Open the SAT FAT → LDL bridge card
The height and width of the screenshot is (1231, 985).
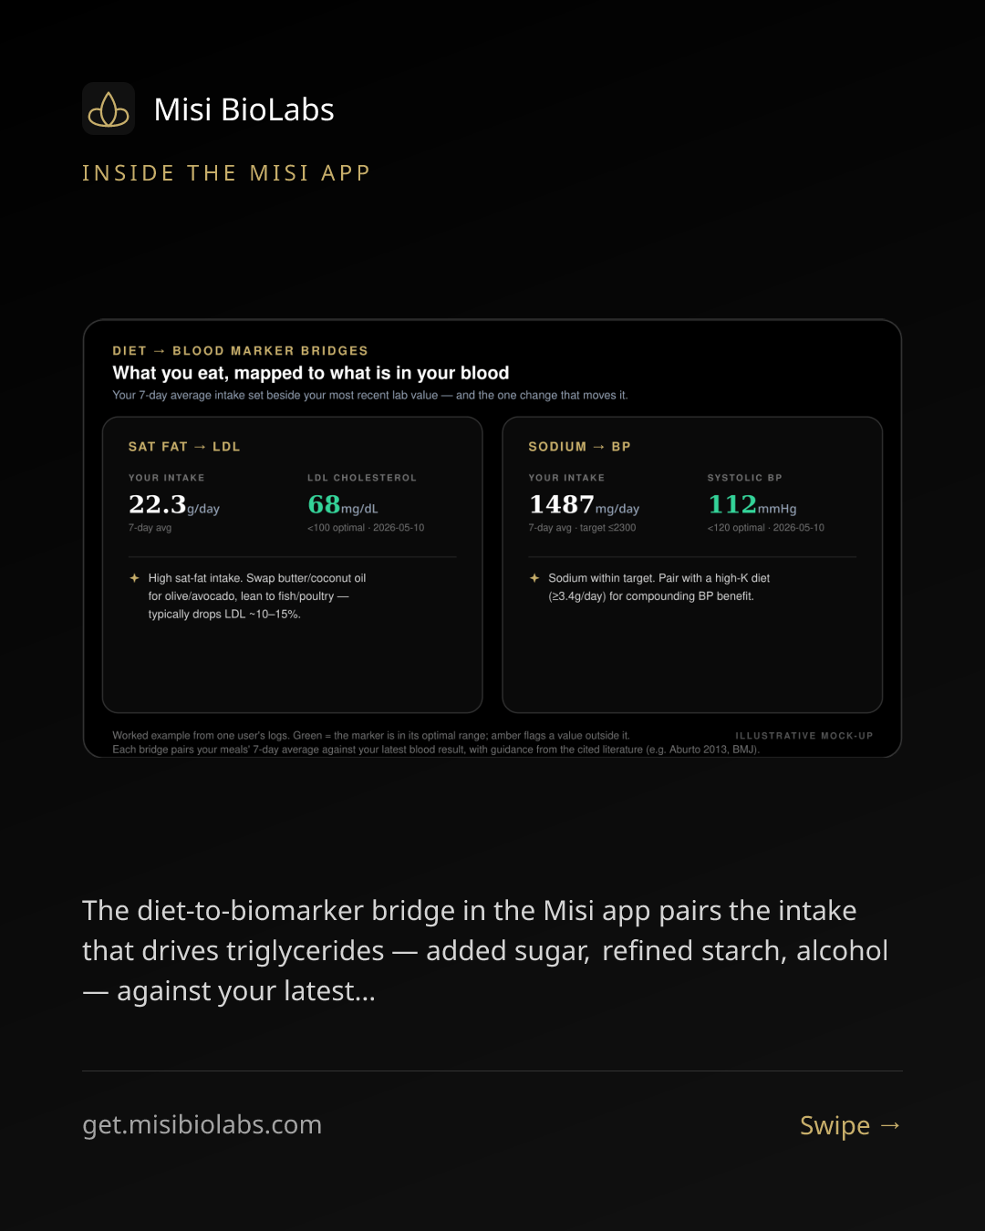click(292, 564)
